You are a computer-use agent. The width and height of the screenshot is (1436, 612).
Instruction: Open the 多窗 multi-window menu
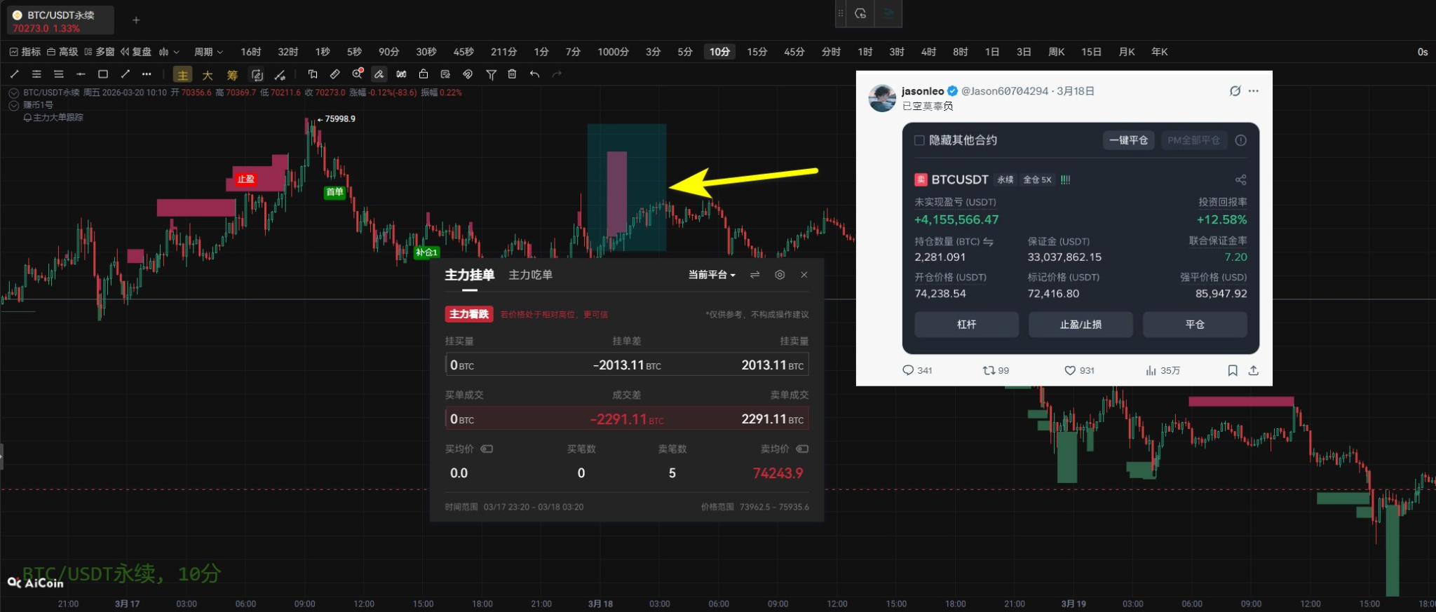coord(99,52)
